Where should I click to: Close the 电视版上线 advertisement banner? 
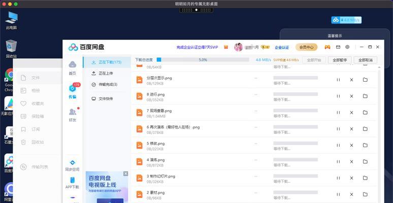tap(125, 174)
